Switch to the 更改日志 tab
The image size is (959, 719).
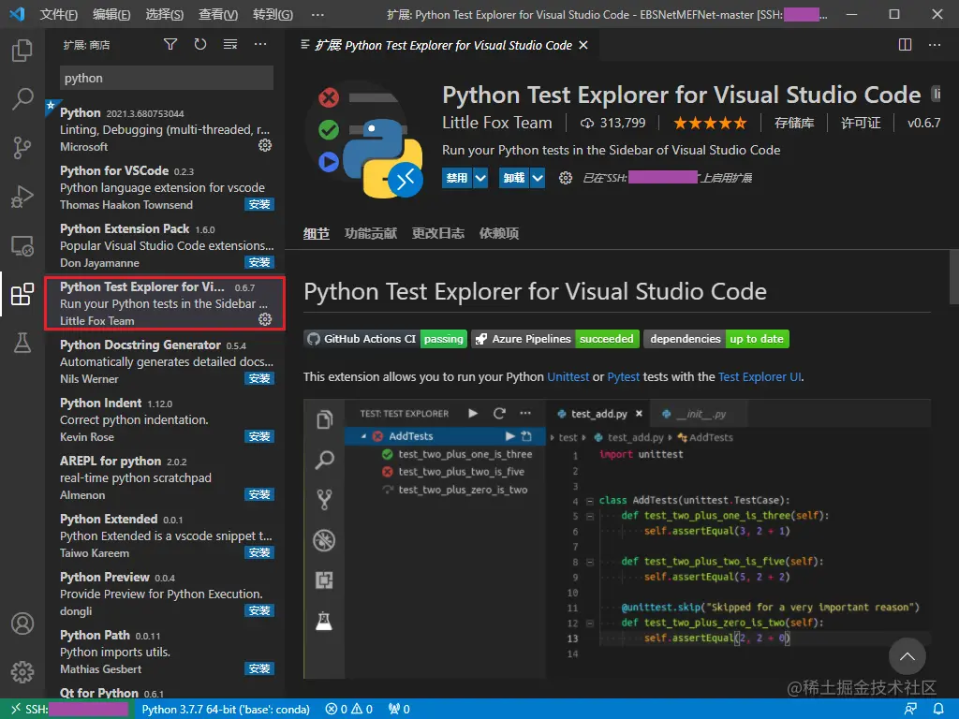438,233
